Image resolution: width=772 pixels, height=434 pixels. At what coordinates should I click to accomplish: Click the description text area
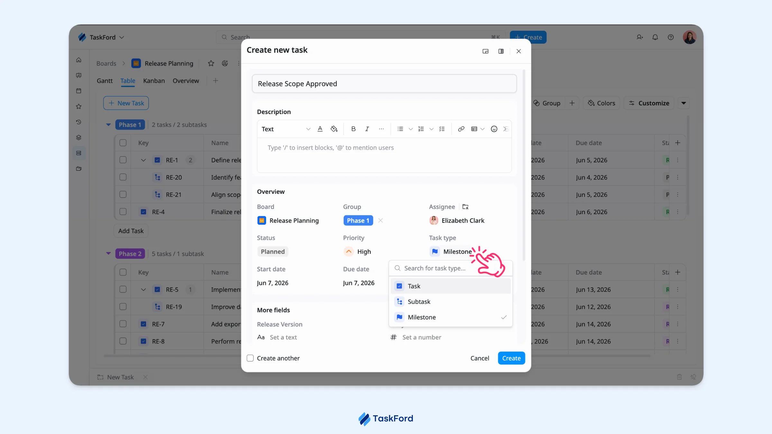click(x=384, y=155)
